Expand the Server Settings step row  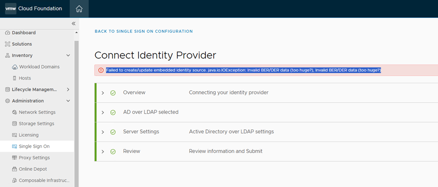pos(266,132)
